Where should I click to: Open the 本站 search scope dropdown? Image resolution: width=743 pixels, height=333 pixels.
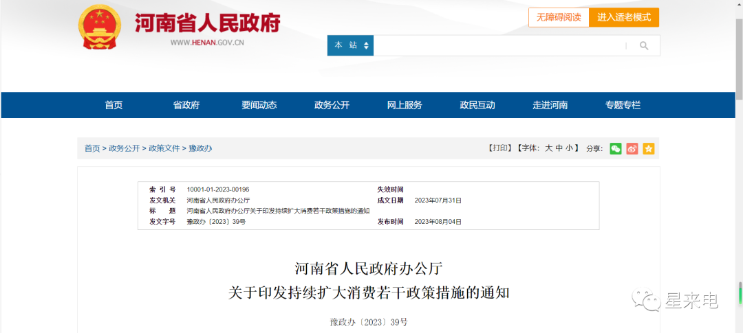[x=350, y=46]
